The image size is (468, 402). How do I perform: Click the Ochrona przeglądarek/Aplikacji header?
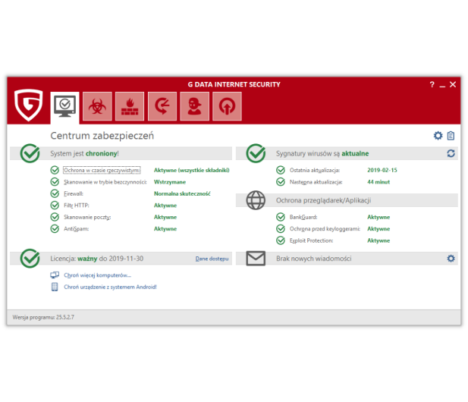pos(323,200)
